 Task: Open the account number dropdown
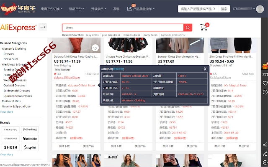click(x=243, y=9)
